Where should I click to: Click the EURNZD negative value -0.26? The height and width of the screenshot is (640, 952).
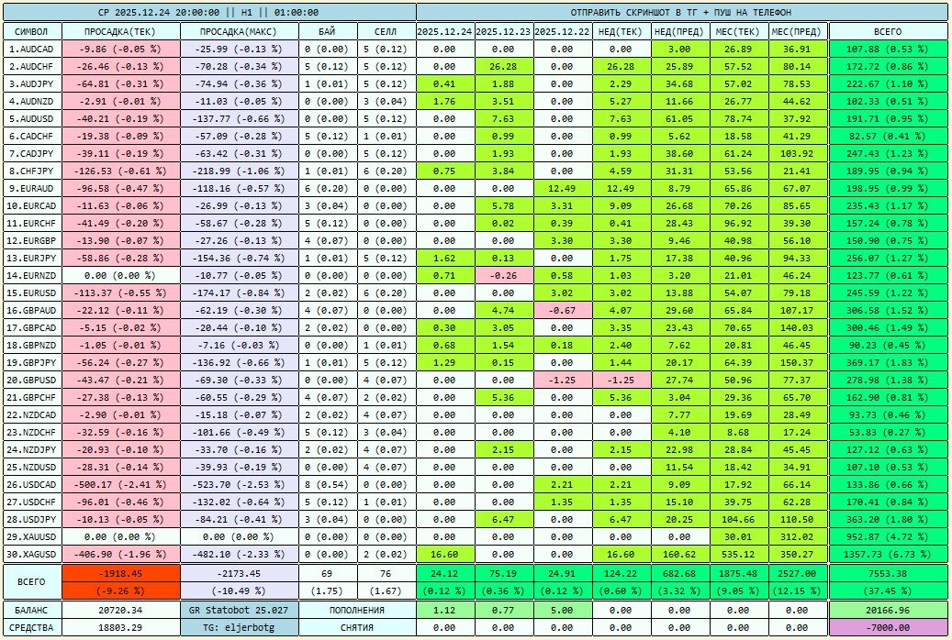pyautogui.click(x=503, y=275)
